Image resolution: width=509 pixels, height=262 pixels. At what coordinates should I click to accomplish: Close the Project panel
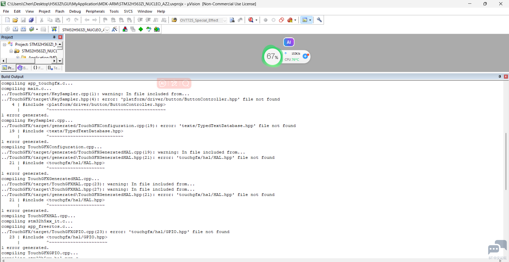pos(60,37)
